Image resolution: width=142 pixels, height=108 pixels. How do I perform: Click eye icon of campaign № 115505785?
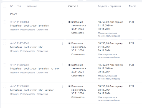(11, 87)
